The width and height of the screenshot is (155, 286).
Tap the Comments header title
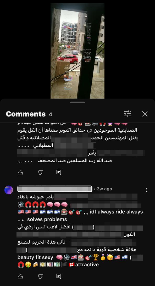(x=26, y=114)
